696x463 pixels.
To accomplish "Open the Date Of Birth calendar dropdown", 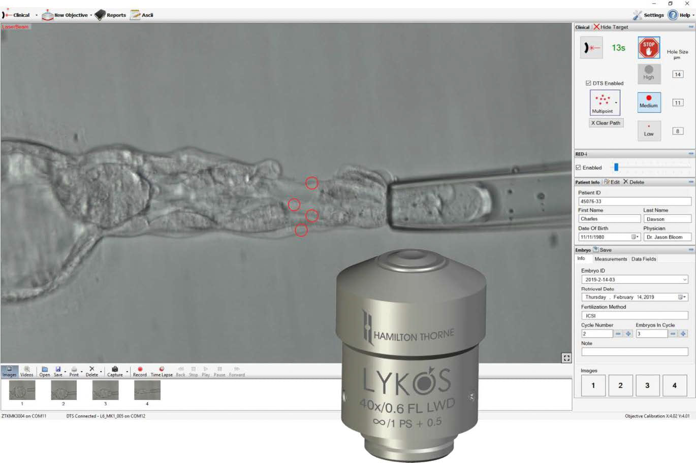I will (x=635, y=237).
